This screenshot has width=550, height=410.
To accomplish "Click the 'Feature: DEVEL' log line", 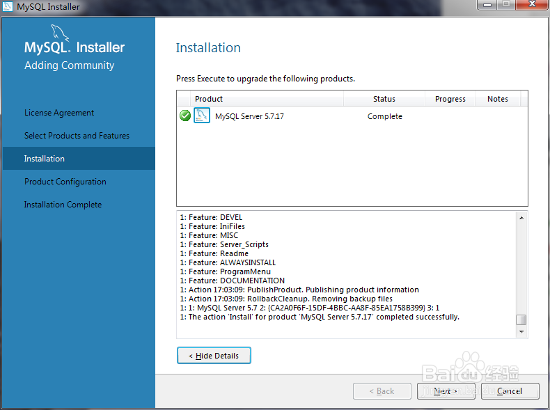I will pyautogui.click(x=211, y=217).
